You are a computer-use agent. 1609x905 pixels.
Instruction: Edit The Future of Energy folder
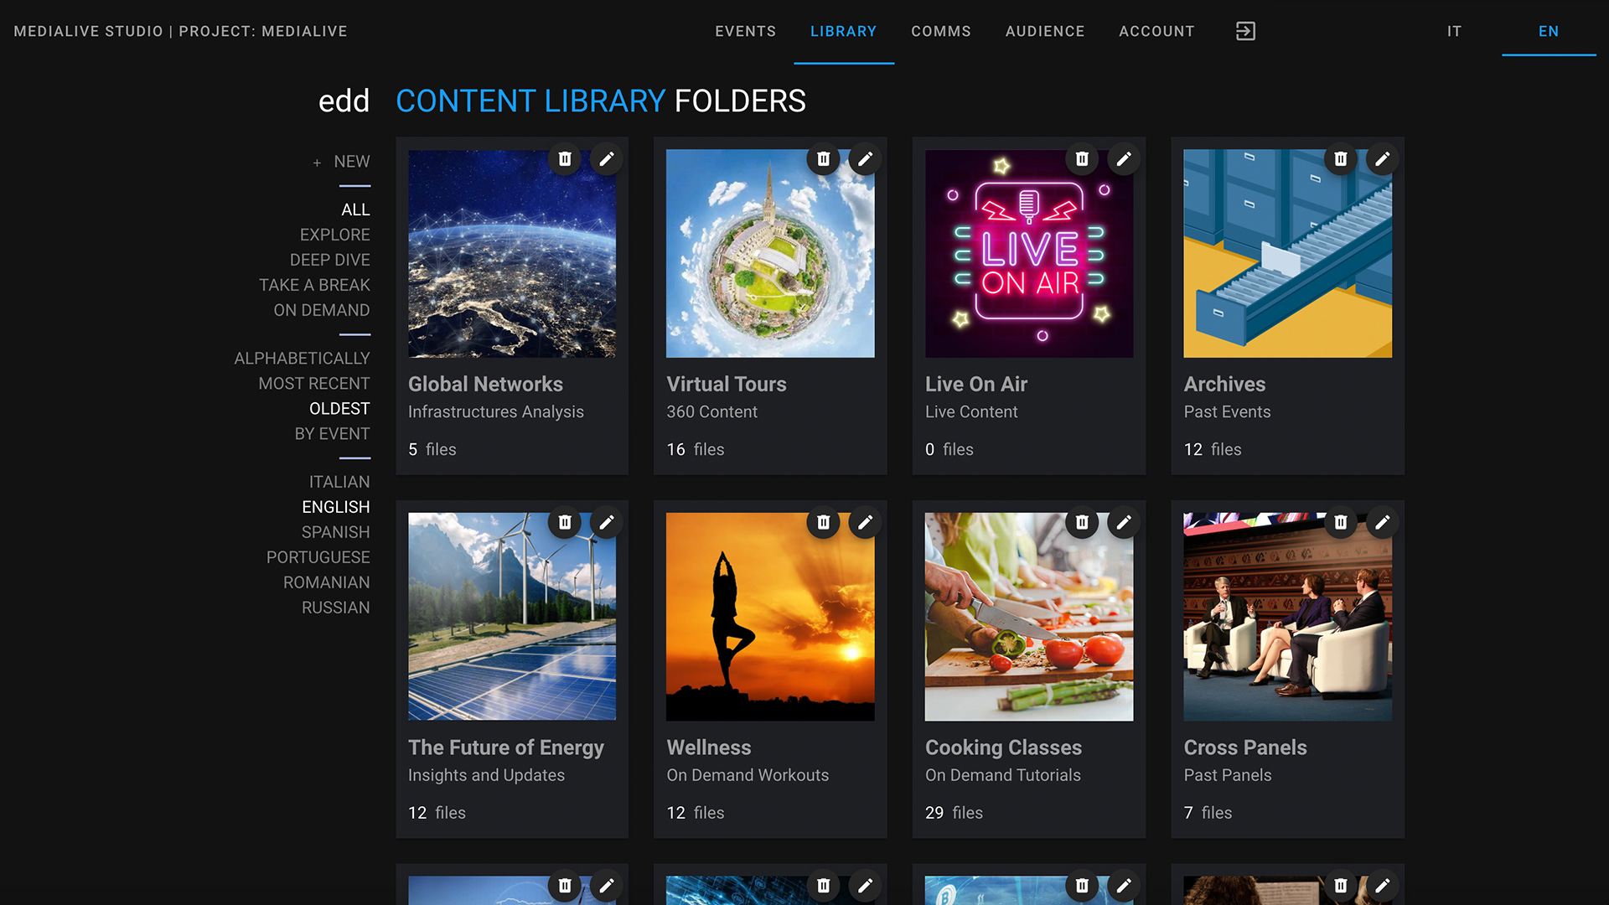[607, 522]
